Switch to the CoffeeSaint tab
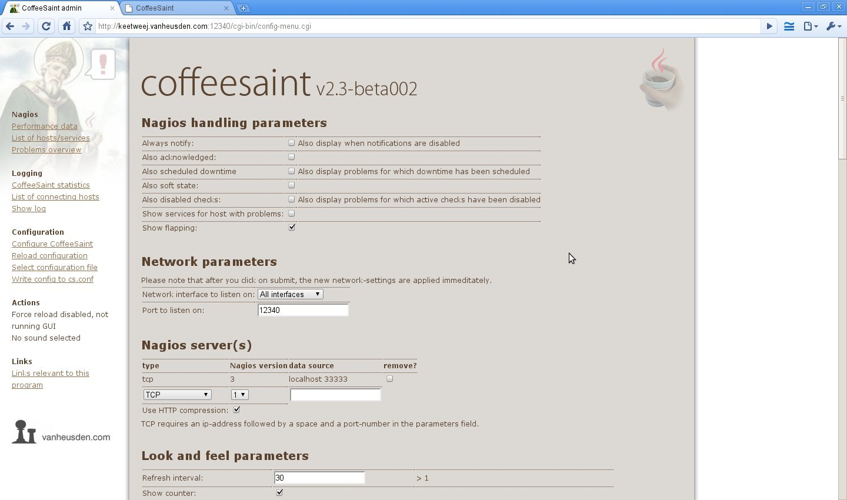 176,8
